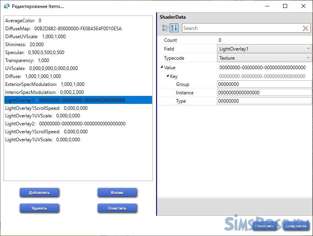Toggle the Alphabetical sort icon
313x236 pixels.
coord(174,28)
